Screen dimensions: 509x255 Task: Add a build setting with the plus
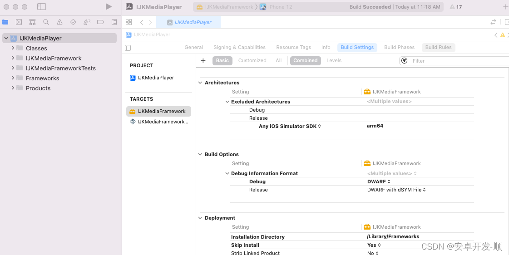tap(203, 61)
